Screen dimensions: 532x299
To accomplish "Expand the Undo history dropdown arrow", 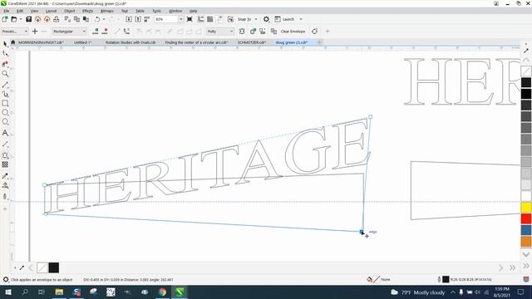I will [x=104, y=19].
